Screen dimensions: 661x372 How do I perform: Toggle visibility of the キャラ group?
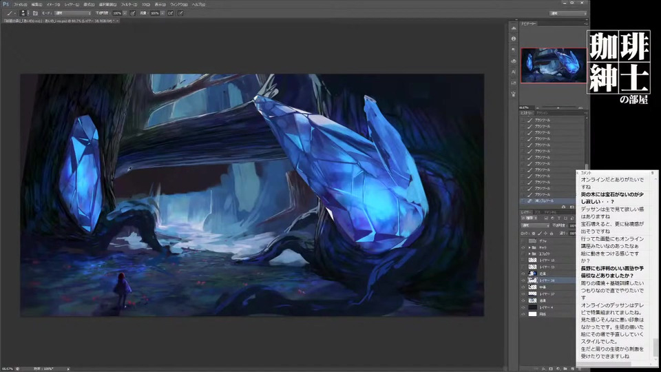coord(523,247)
